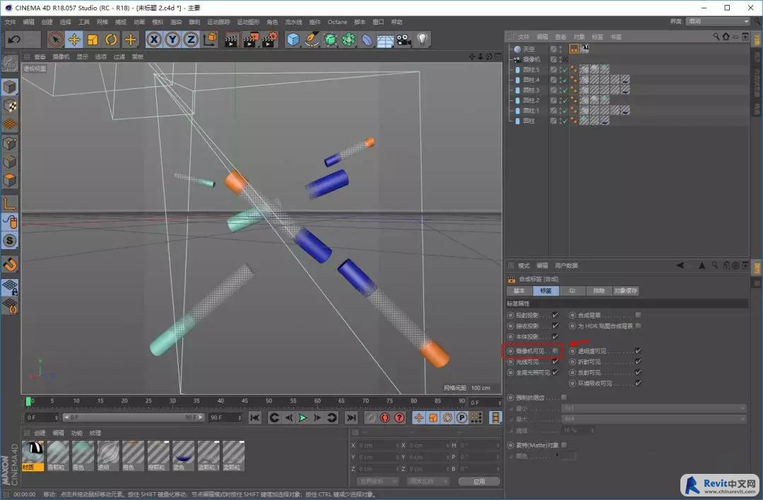This screenshot has width=763, height=500.
Task: Select the Live Selection arrow tool
Action: [56, 40]
